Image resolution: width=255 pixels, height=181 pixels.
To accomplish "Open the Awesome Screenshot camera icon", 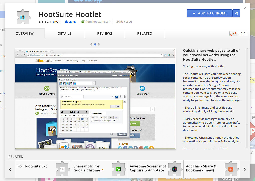I will [x=174, y=169].
